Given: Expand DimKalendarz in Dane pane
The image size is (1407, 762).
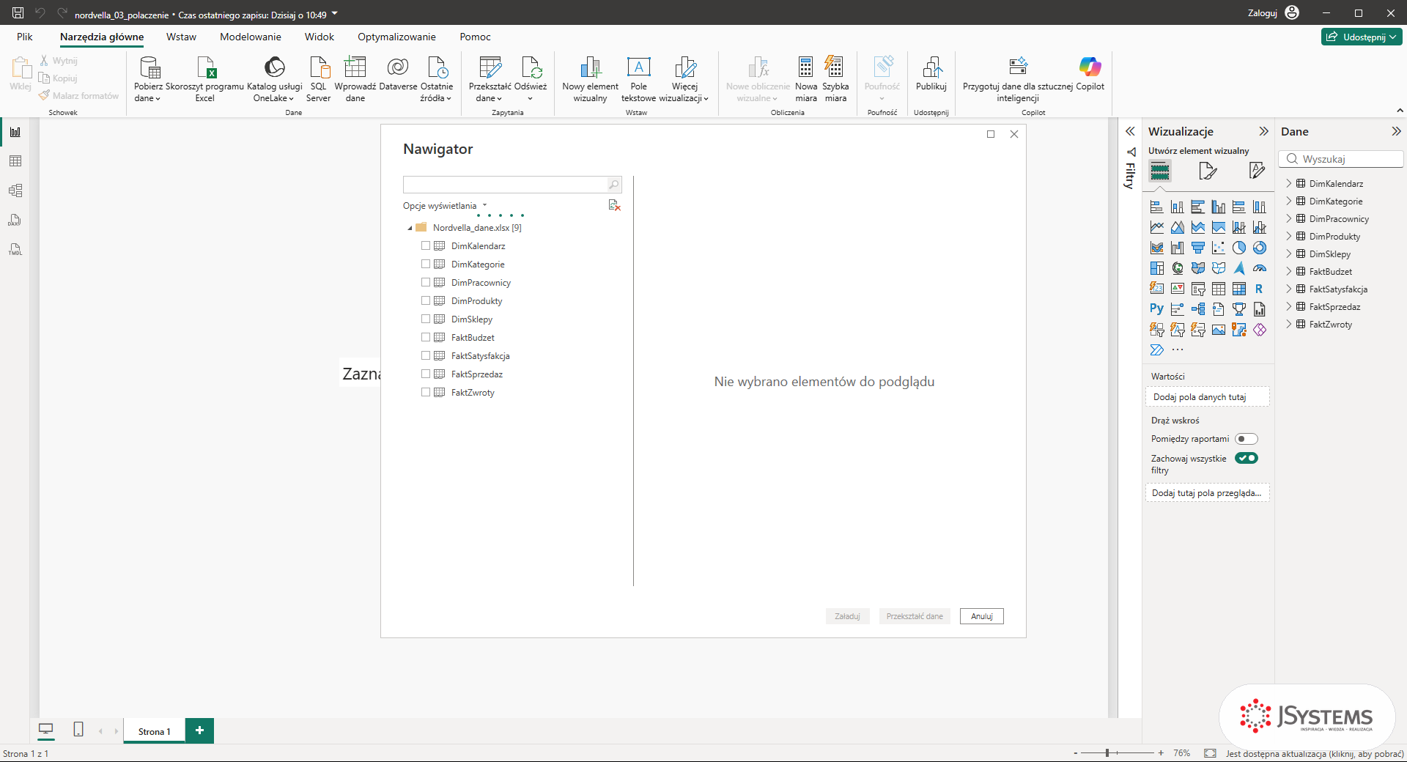Looking at the screenshot, I should click(x=1289, y=183).
